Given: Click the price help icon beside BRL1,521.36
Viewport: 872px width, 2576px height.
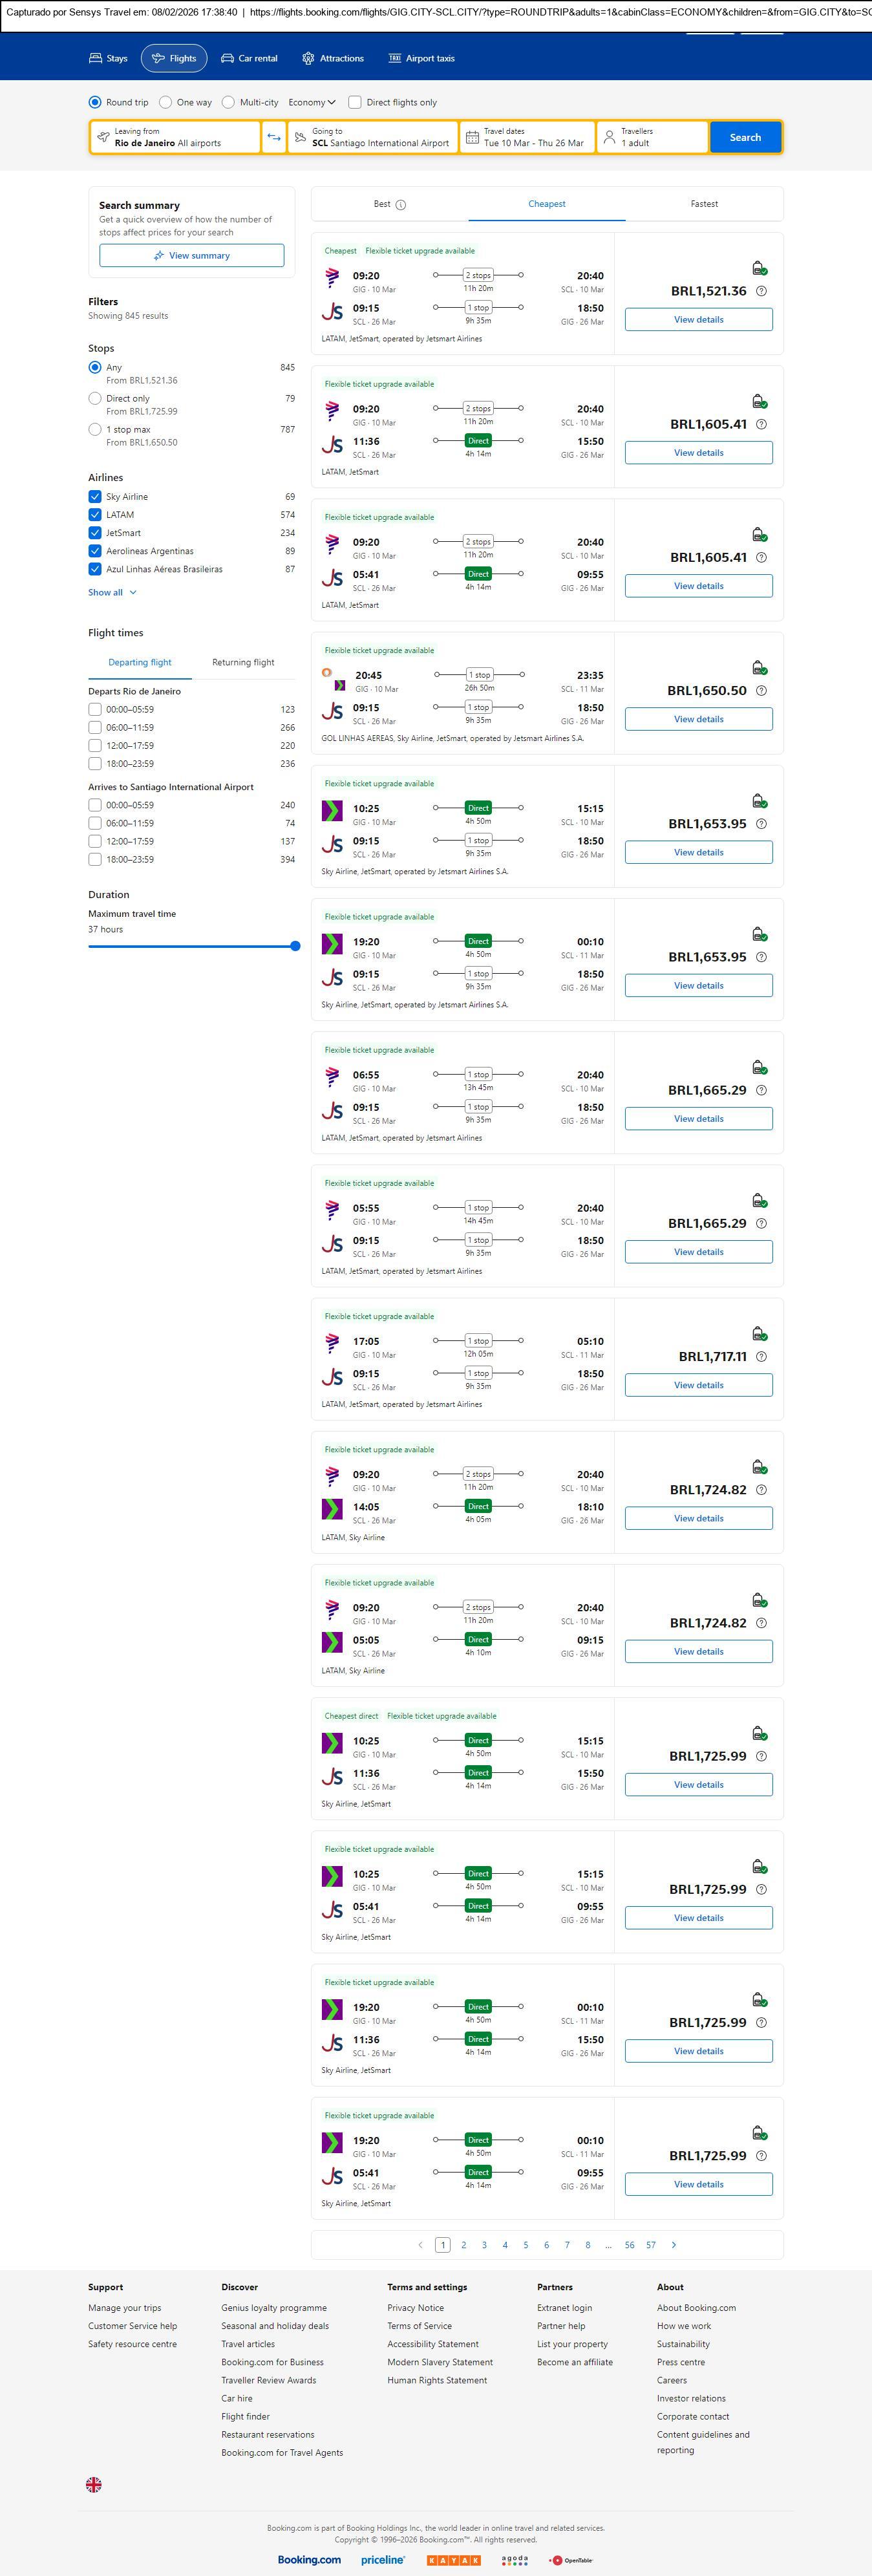Looking at the screenshot, I should pos(761,291).
